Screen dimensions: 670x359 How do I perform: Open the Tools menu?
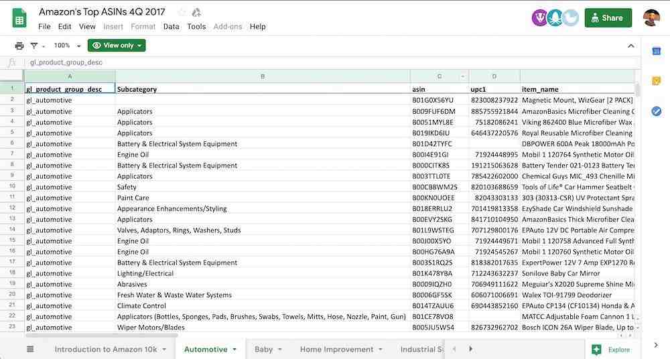click(x=196, y=27)
